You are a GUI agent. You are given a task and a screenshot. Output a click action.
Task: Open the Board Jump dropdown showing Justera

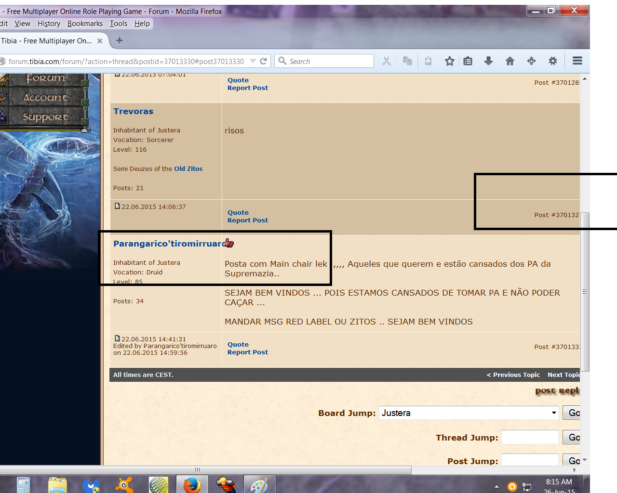[x=469, y=413]
